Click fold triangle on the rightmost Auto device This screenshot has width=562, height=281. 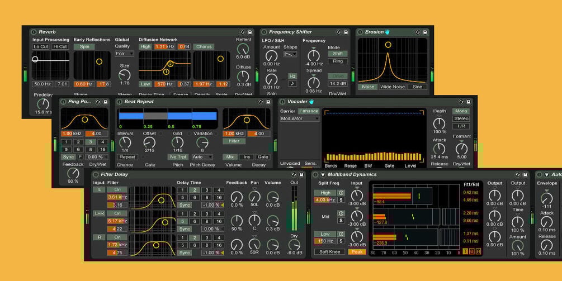[x=546, y=175]
